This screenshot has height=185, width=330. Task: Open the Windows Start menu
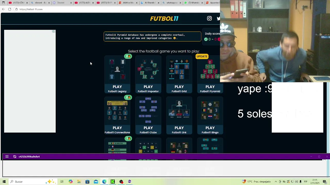(4, 182)
